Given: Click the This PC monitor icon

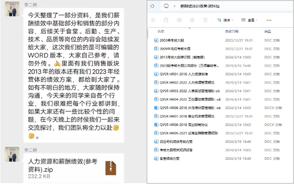Looking at the screenshot, I should (166, 6).
